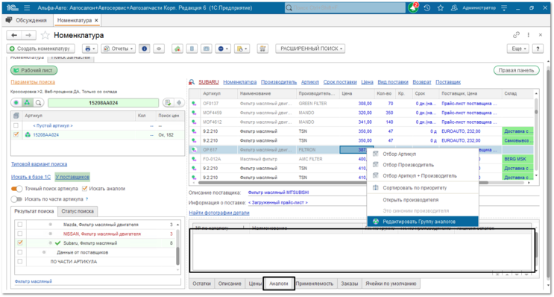Open Параметры поиска link
Viewport: 554px width, 297px height.
point(33,82)
